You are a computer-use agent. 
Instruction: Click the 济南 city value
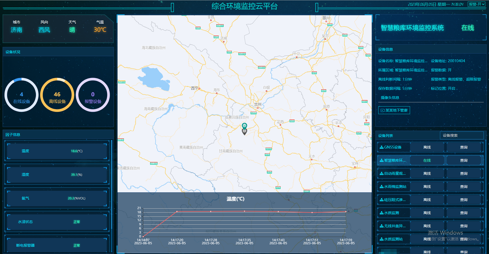(x=16, y=30)
